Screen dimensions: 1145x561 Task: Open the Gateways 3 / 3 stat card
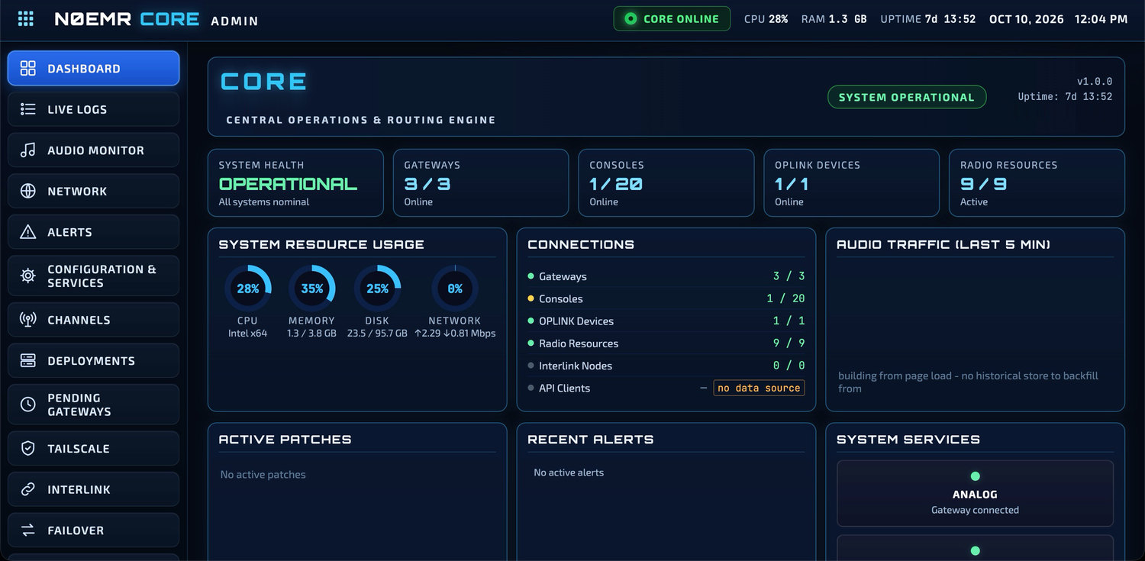tap(481, 183)
